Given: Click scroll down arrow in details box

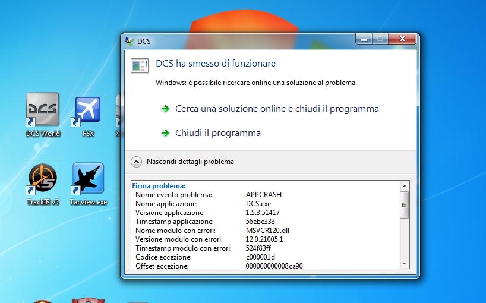Looking at the screenshot, I should pyautogui.click(x=405, y=264).
